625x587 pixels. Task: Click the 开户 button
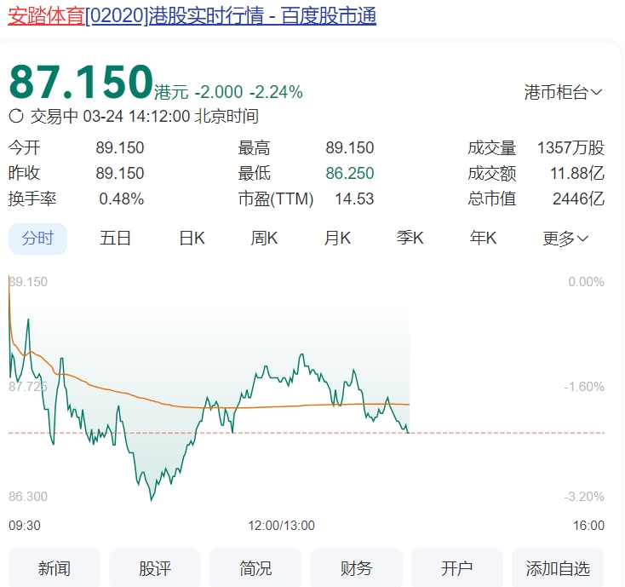click(x=456, y=567)
